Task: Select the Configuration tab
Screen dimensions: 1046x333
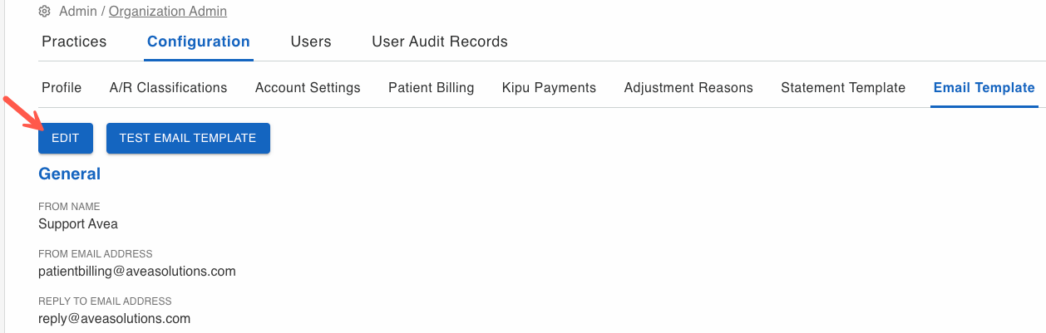Action: click(199, 42)
